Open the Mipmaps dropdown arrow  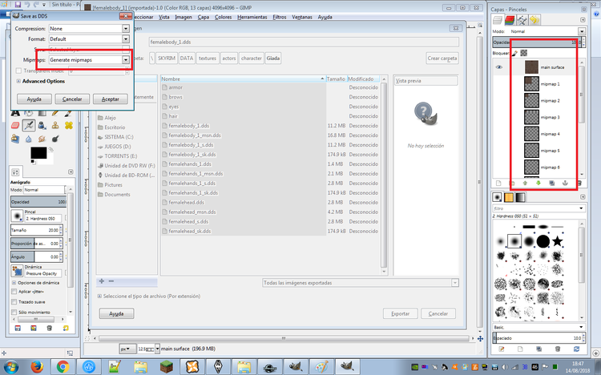[x=125, y=60]
